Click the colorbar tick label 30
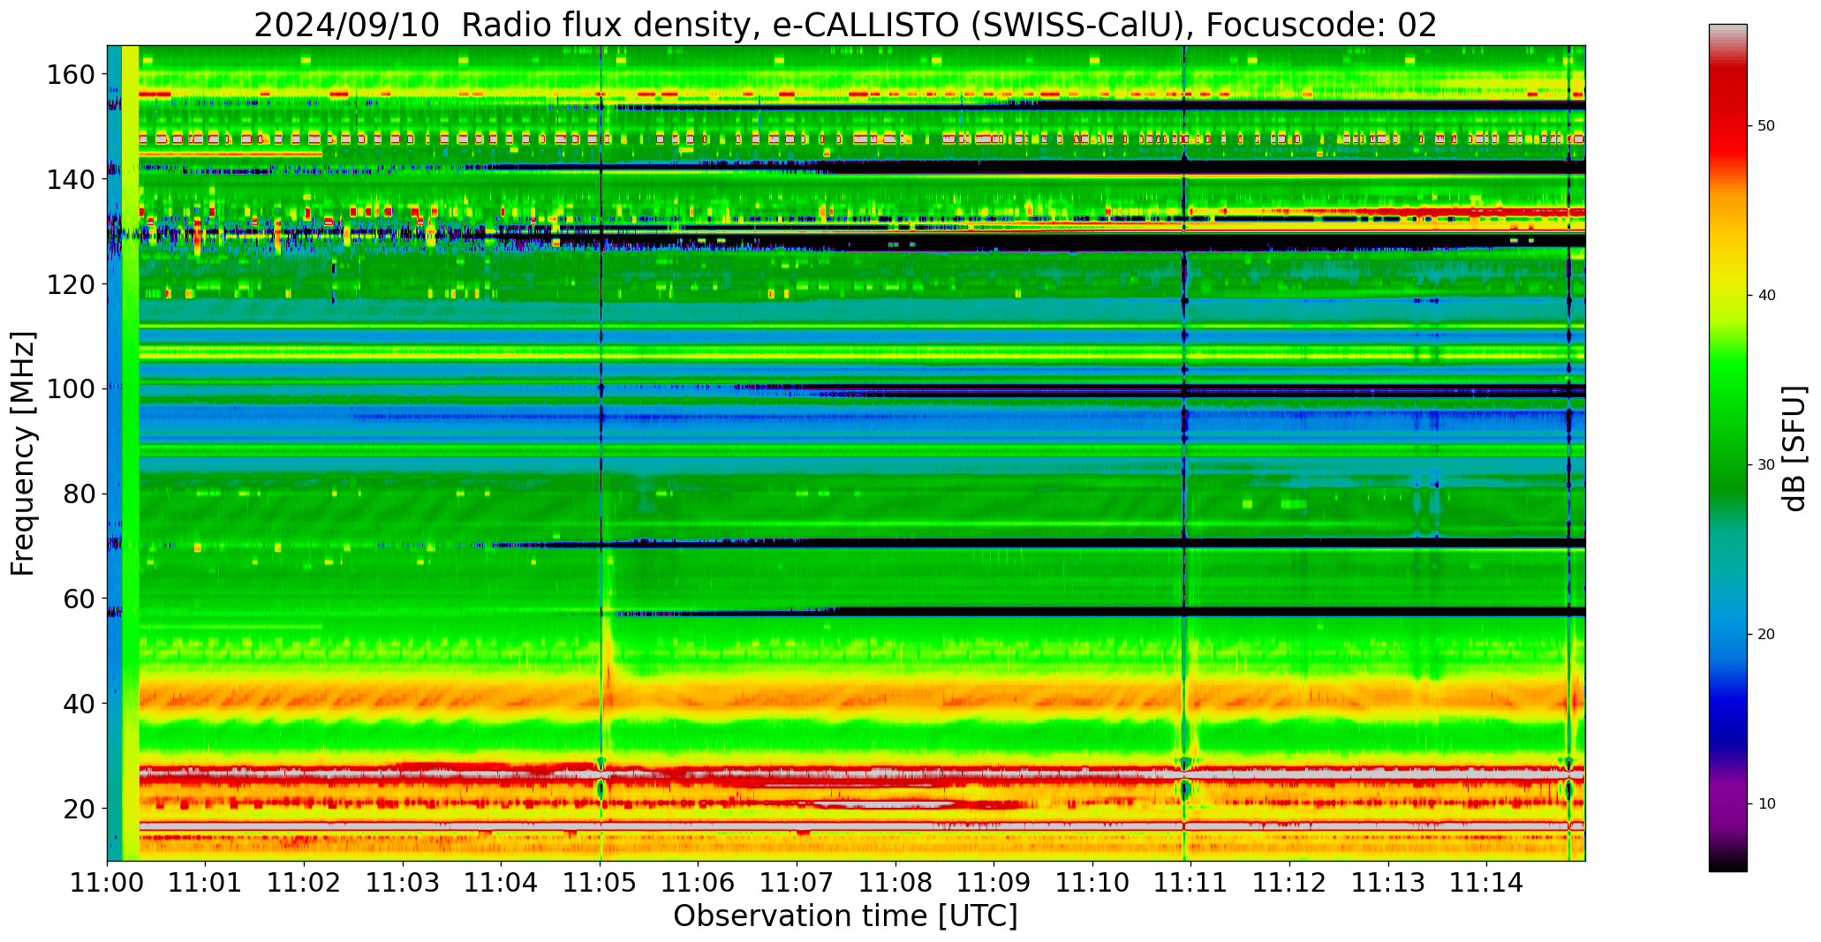 click(1766, 464)
